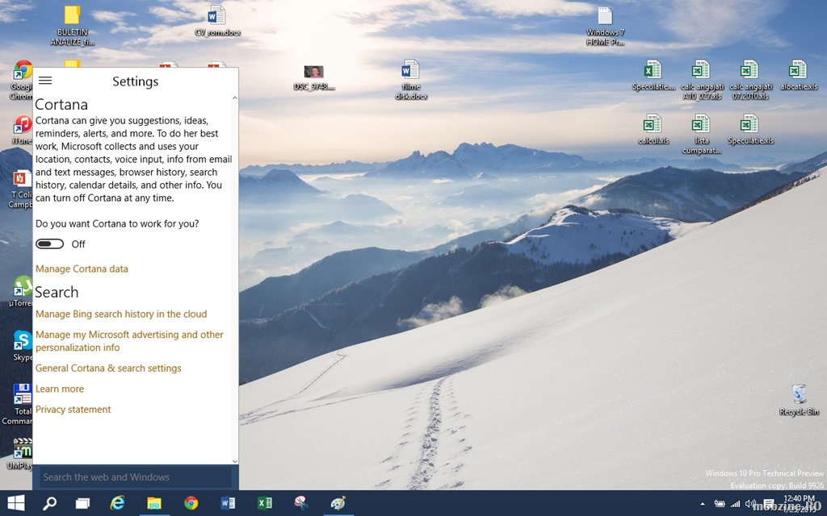Open Manage Bing search history in the cloud
This screenshot has width=827, height=516.
[x=121, y=314]
